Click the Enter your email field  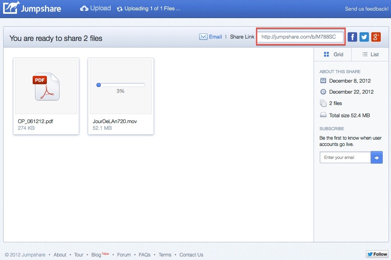coord(345,158)
